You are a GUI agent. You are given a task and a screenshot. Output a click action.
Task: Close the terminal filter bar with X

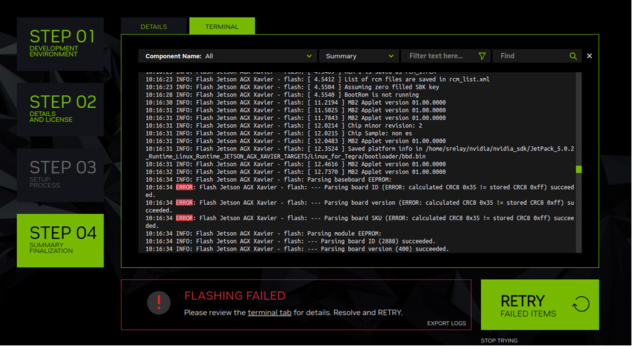point(589,56)
